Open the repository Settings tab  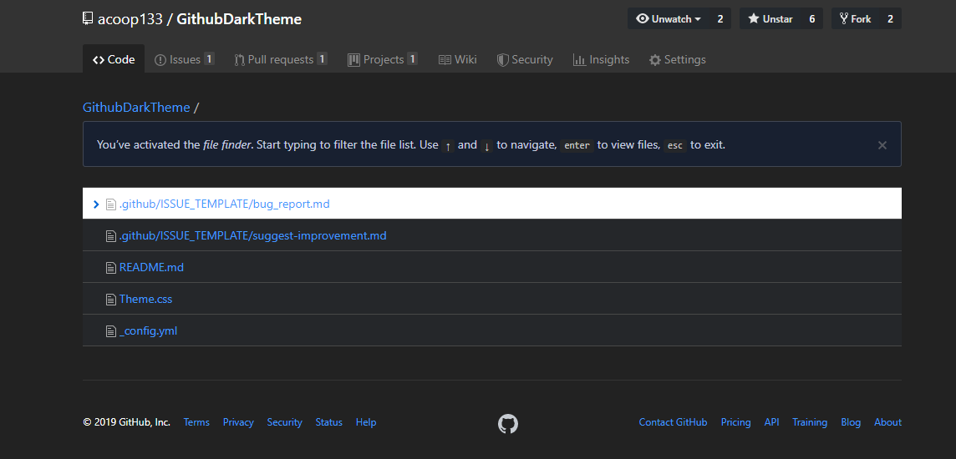coord(678,59)
